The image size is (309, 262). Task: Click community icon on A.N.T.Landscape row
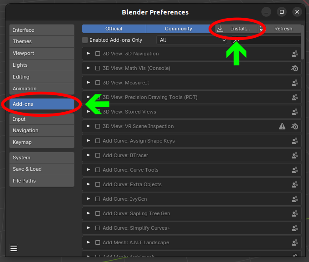coord(295,242)
